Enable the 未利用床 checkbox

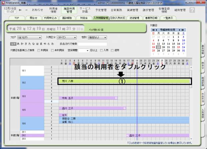pyautogui.click(x=53, y=50)
